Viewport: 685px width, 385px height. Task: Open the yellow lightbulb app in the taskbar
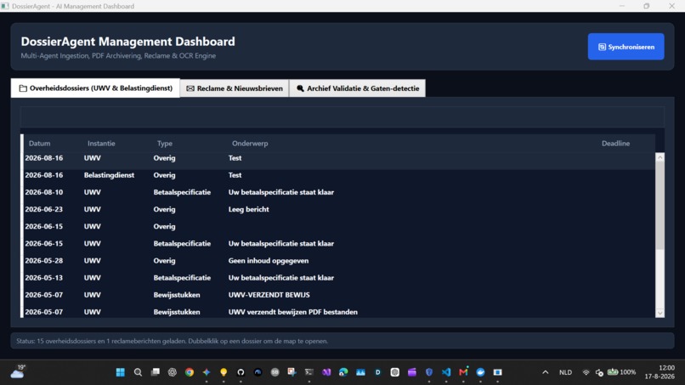pyautogui.click(x=224, y=372)
